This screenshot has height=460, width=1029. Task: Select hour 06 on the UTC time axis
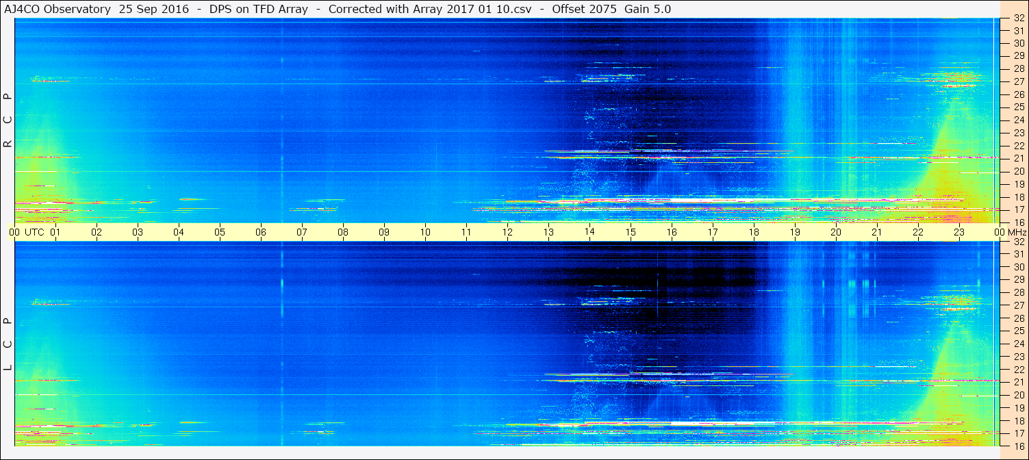tap(261, 232)
